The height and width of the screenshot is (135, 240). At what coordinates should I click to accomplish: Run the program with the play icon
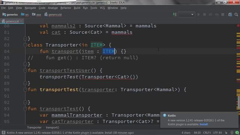[x=199, y=15]
